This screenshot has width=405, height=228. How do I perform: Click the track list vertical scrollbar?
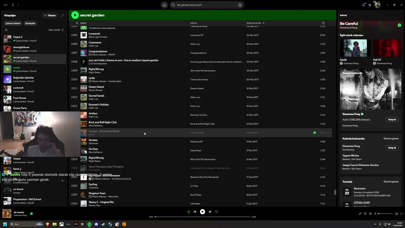335,192
